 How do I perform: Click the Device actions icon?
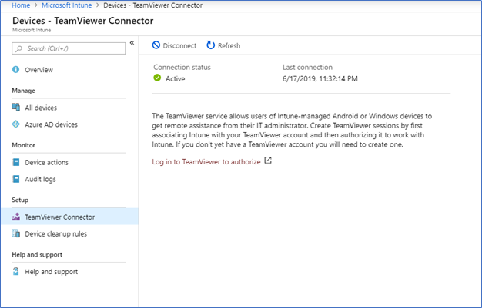coord(16,162)
